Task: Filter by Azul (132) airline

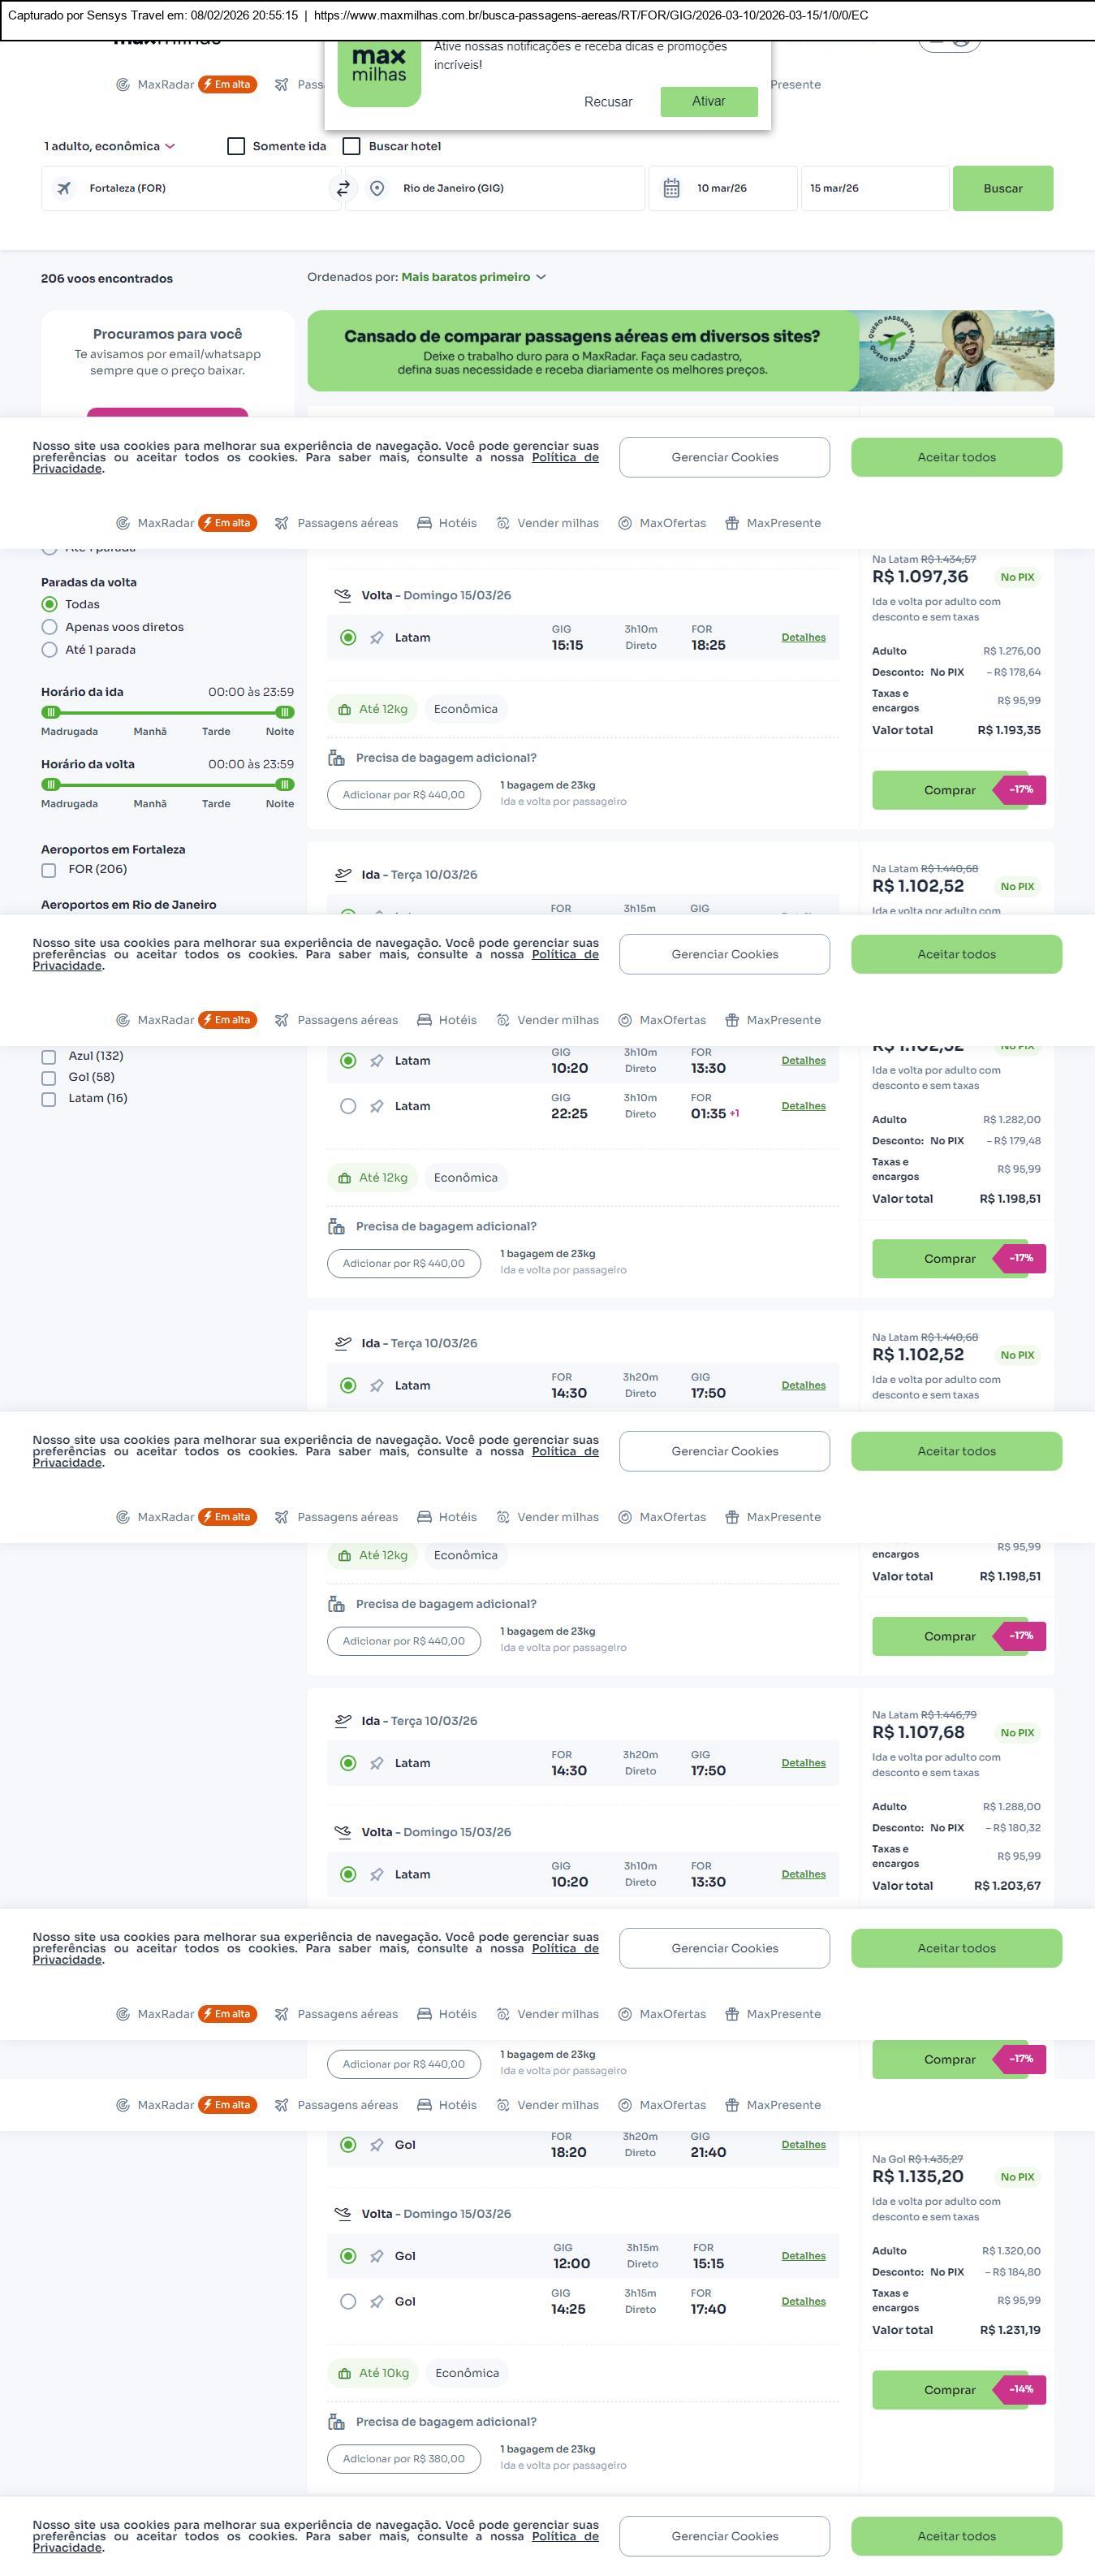Action: click(48, 1056)
